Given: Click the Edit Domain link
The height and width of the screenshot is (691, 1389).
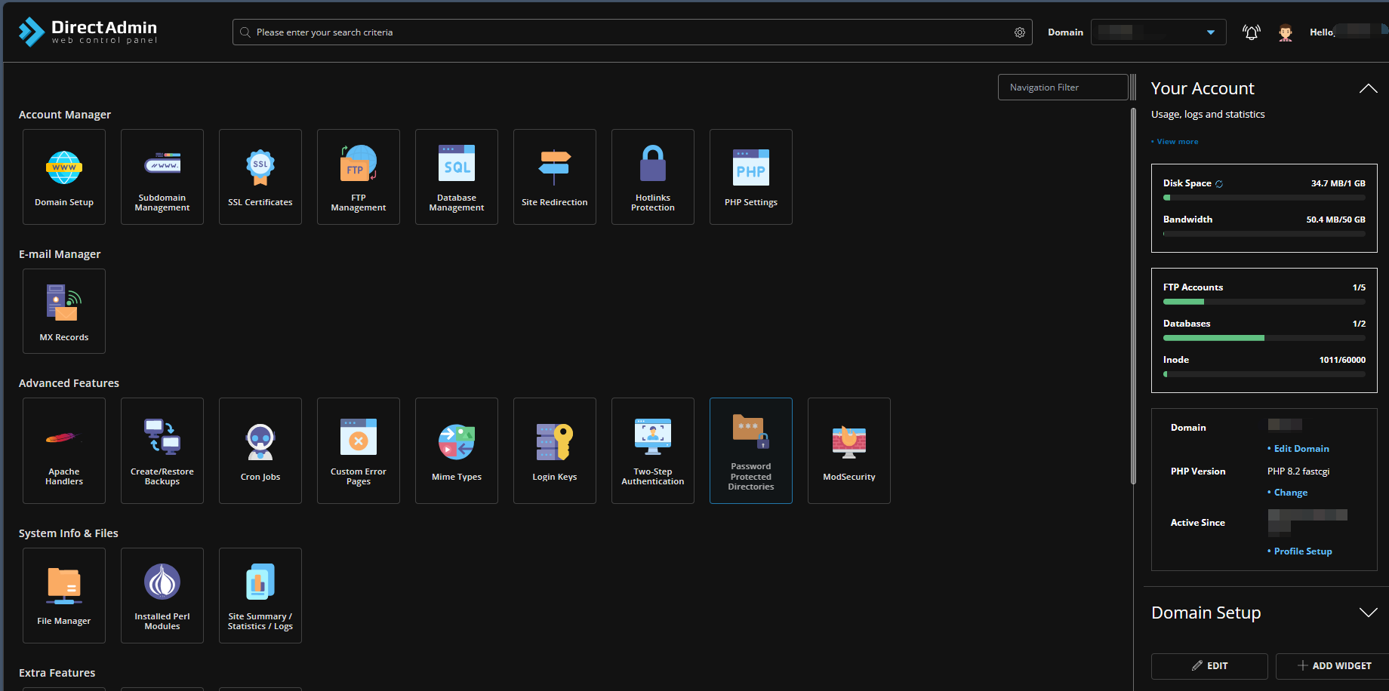Looking at the screenshot, I should coord(1301,449).
